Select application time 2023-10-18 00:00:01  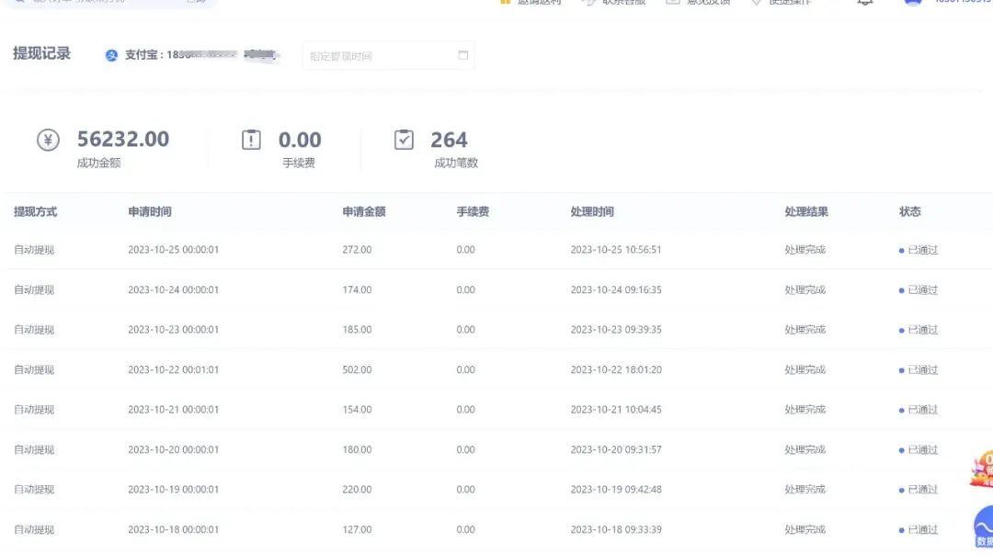(174, 529)
